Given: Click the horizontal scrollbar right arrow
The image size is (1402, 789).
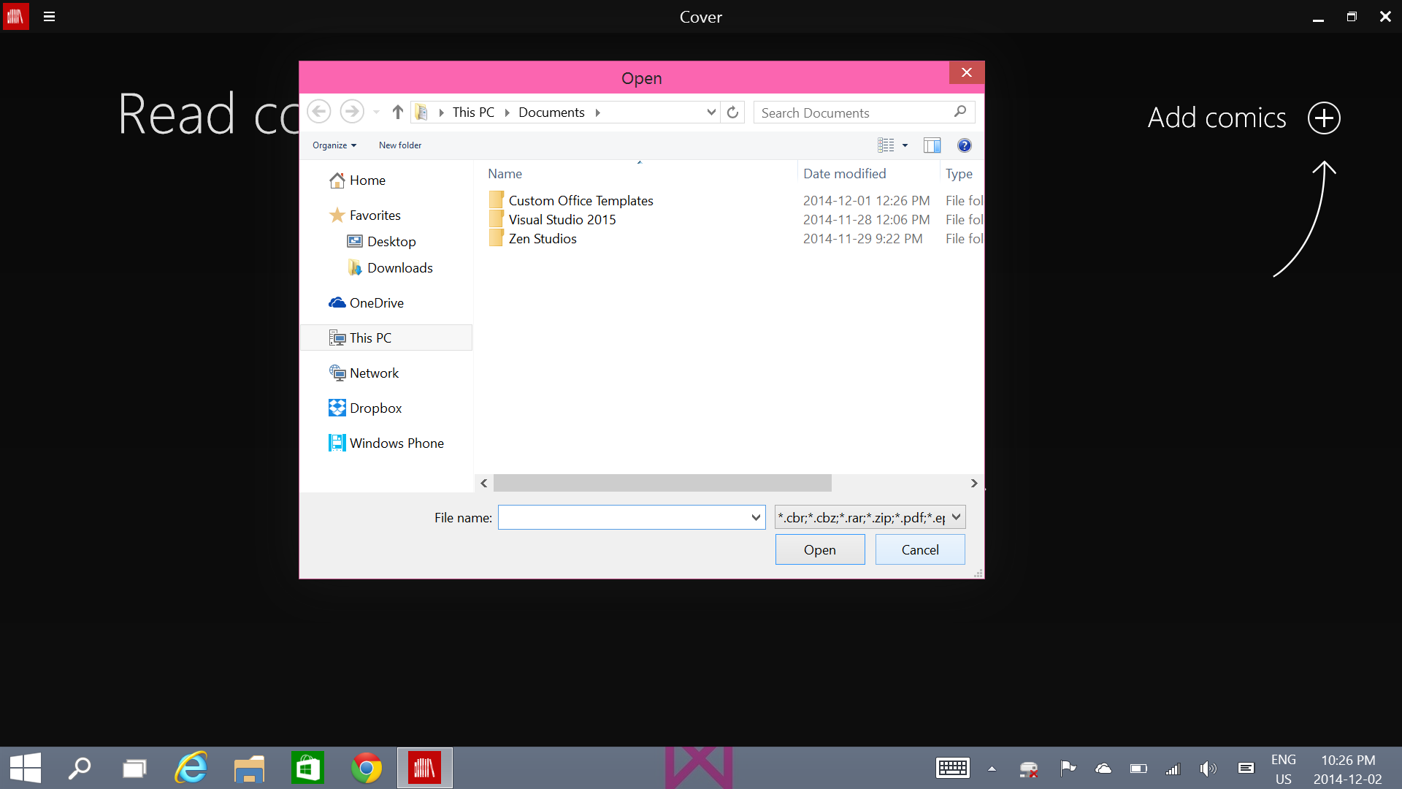Looking at the screenshot, I should pyautogui.click(x=973, y=483).
